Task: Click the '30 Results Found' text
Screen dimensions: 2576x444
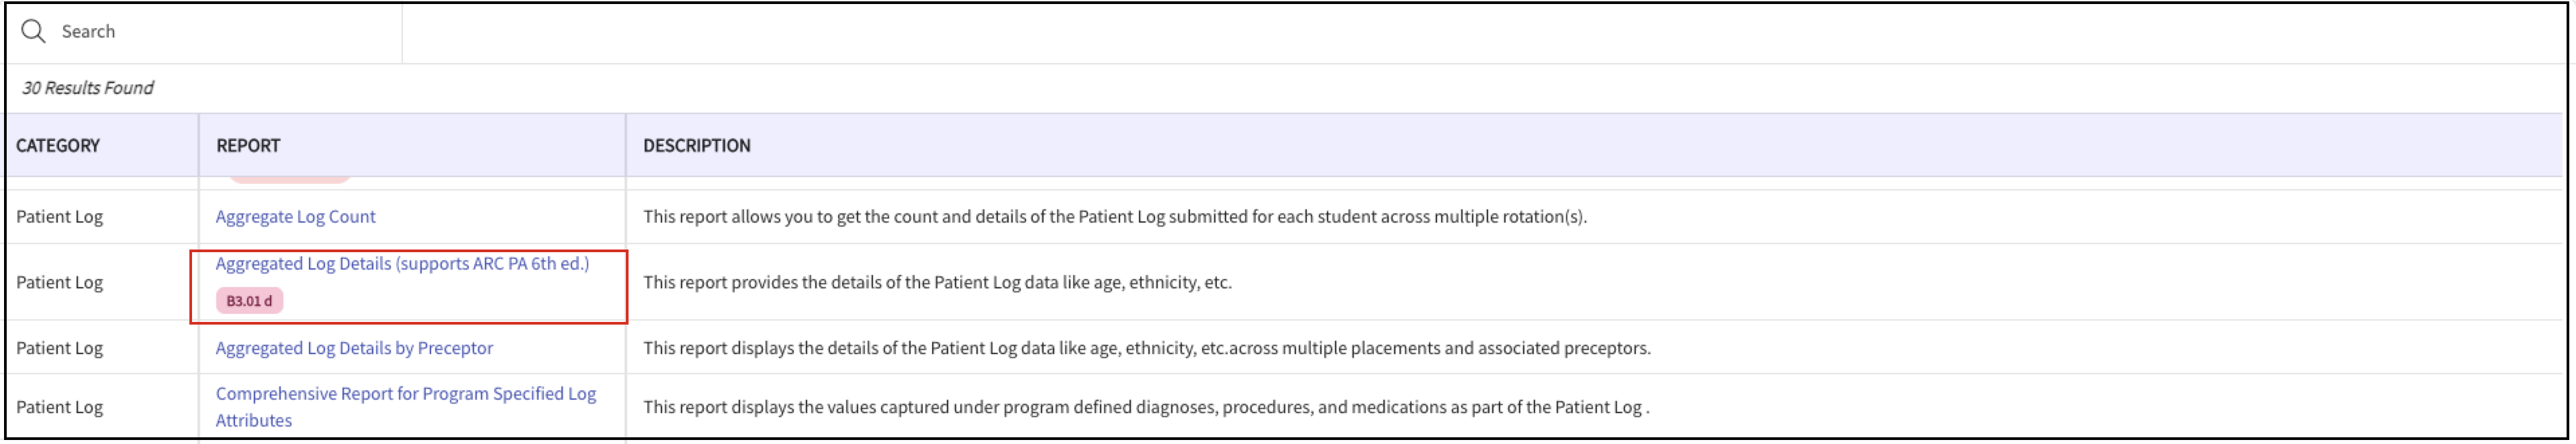Action: click(x=88, y=88)
